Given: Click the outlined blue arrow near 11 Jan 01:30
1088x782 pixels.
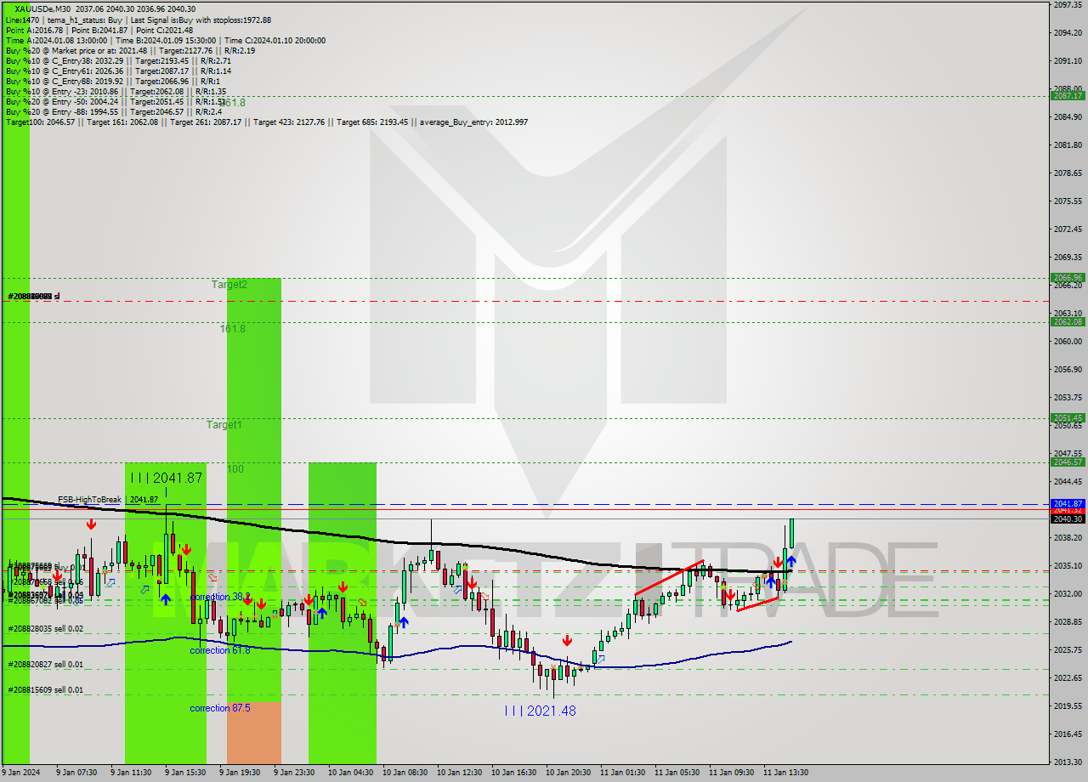Looking at the screenshot, I should point(601,658).
